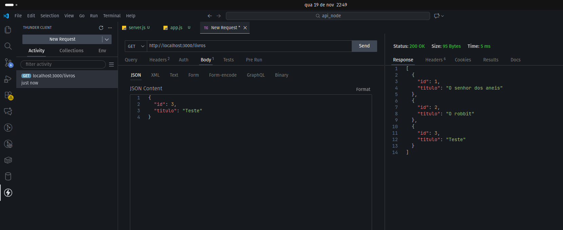Open Source Control view with badge
The image size is (563, 230).
[8, 62]
